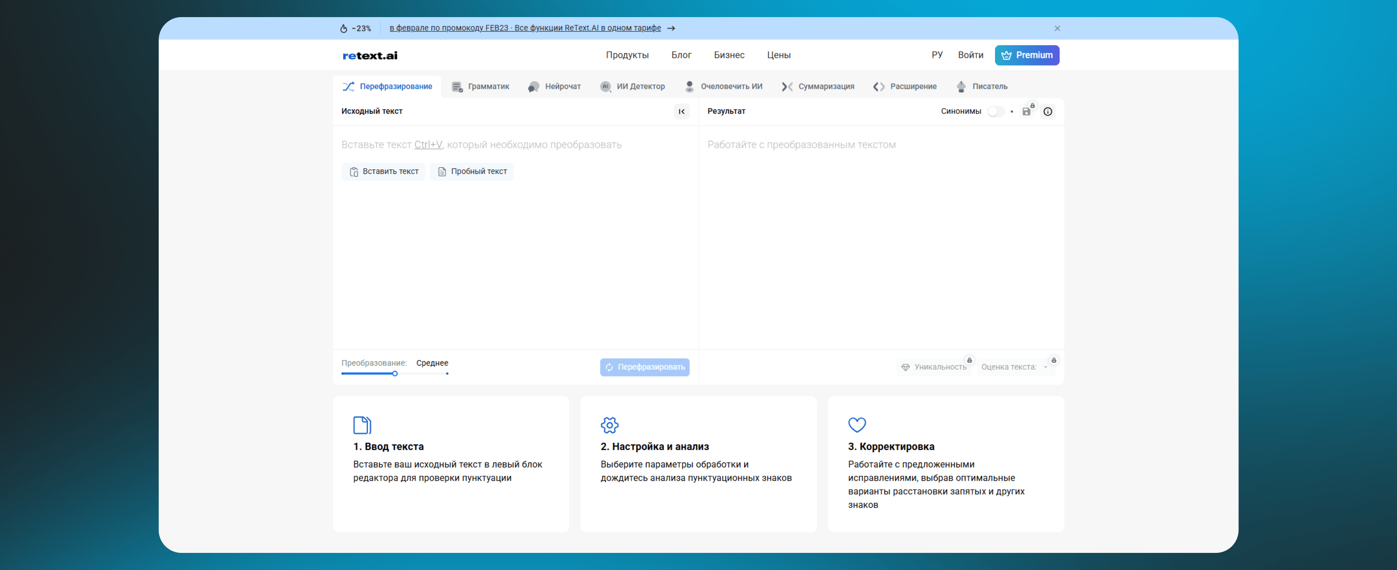Click the retext.ai logo
Screen dimensions: 1397x570
tap(370, 55)
